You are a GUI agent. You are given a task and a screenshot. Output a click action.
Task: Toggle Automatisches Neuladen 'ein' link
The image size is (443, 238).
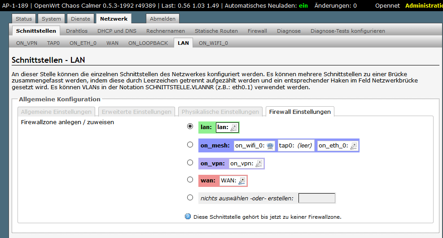[x=303, y=6]
